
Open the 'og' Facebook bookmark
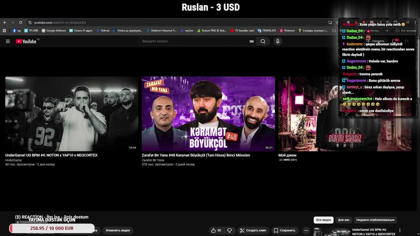[17, 30]
